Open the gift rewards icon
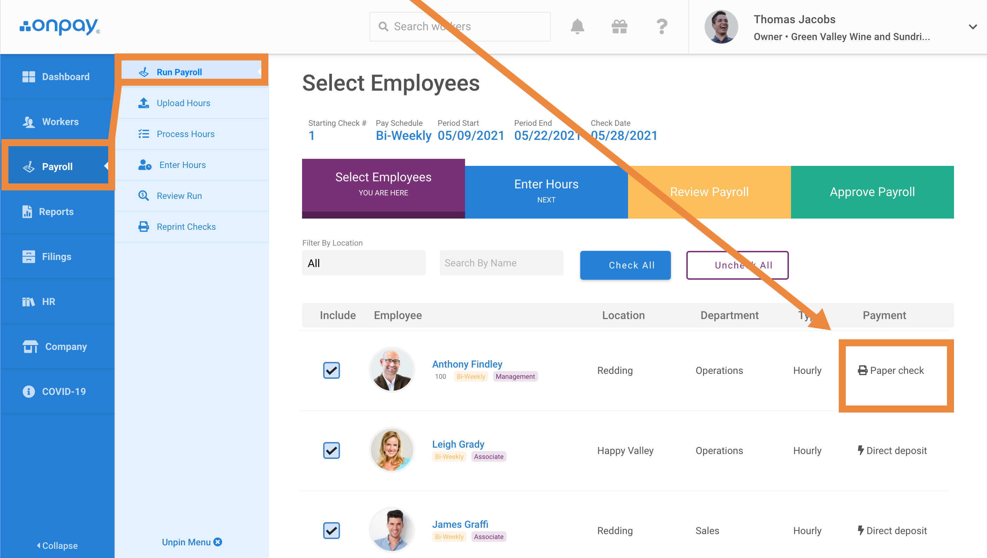 [x=619, y=26]
